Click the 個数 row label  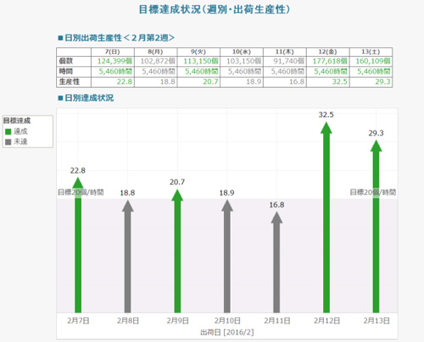point(66,61)
